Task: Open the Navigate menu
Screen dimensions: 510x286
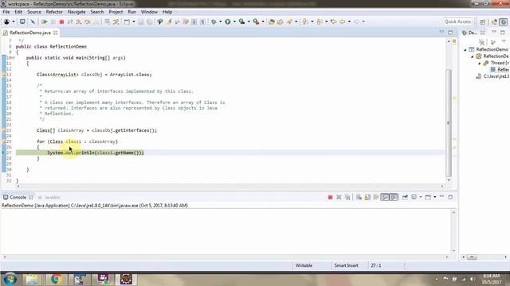Action: [x=76, y=12]
